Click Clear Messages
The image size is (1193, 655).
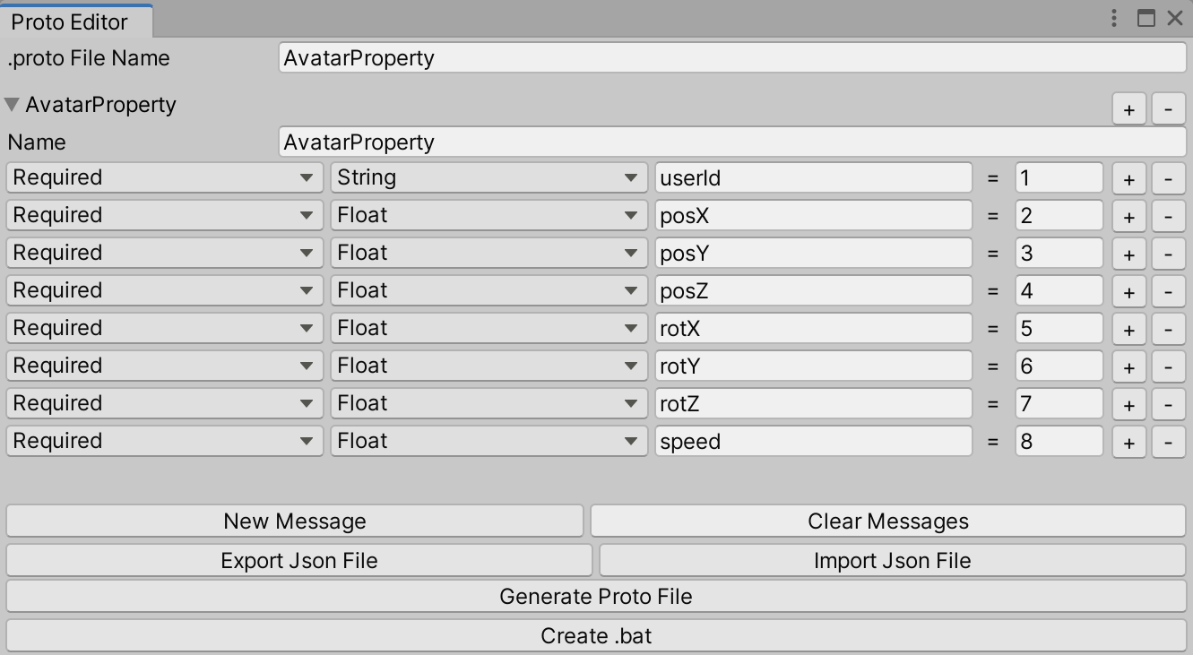pos(890,521)
